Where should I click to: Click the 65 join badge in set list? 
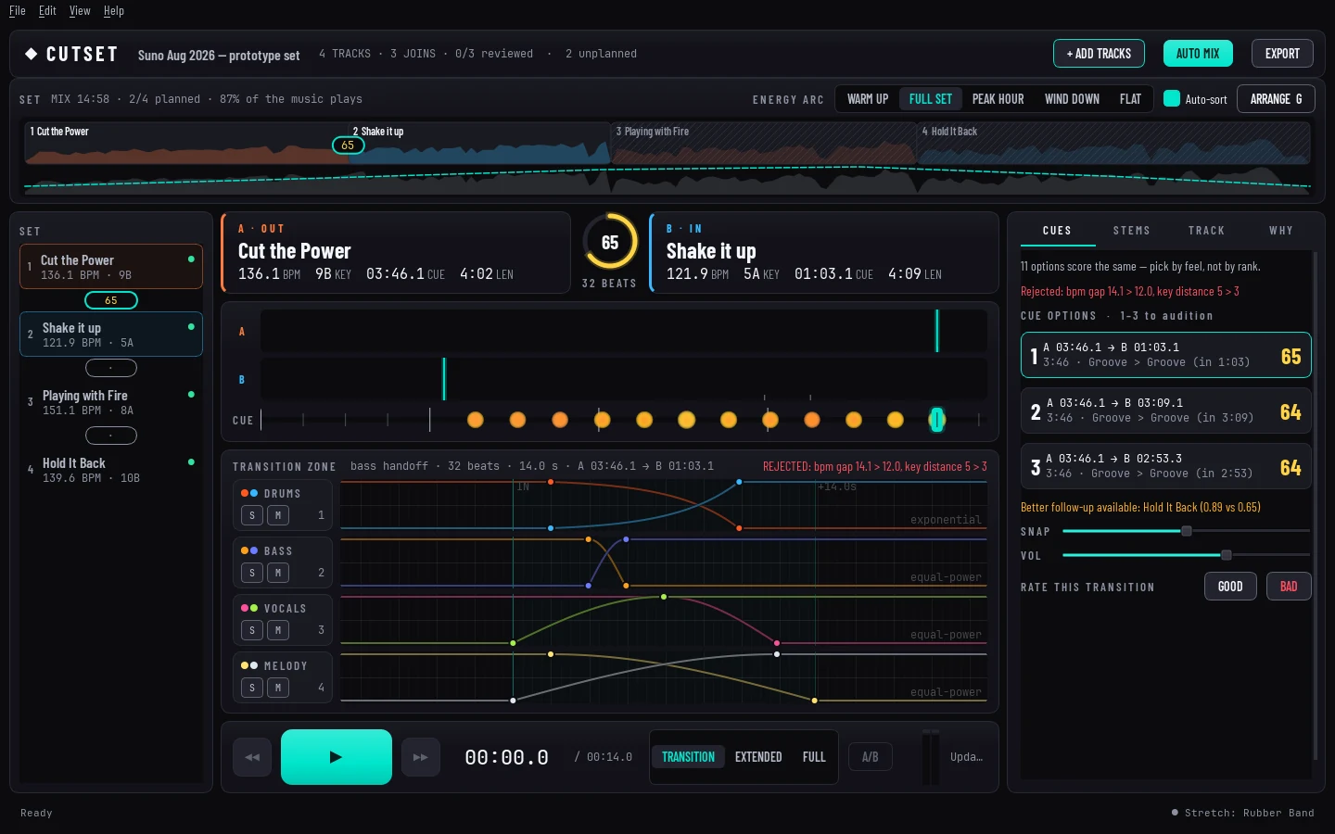pos(111,300)
